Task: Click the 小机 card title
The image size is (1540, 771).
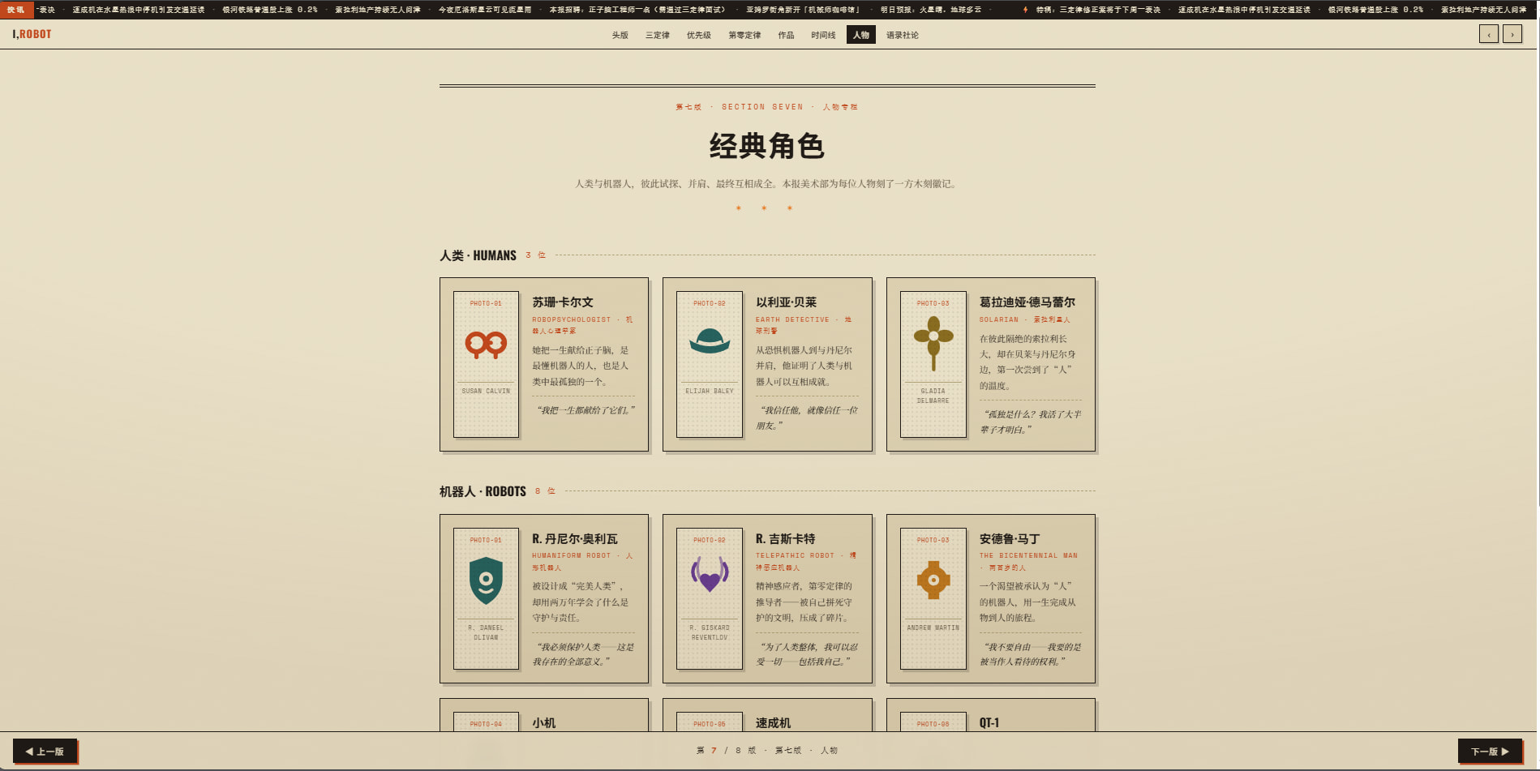Action: click(544, 723)
